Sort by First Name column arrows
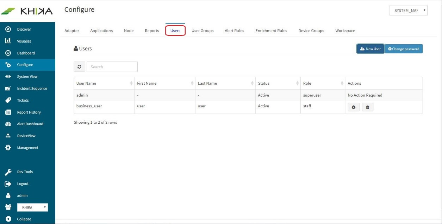442x224 pixels. tap(192, 83)
